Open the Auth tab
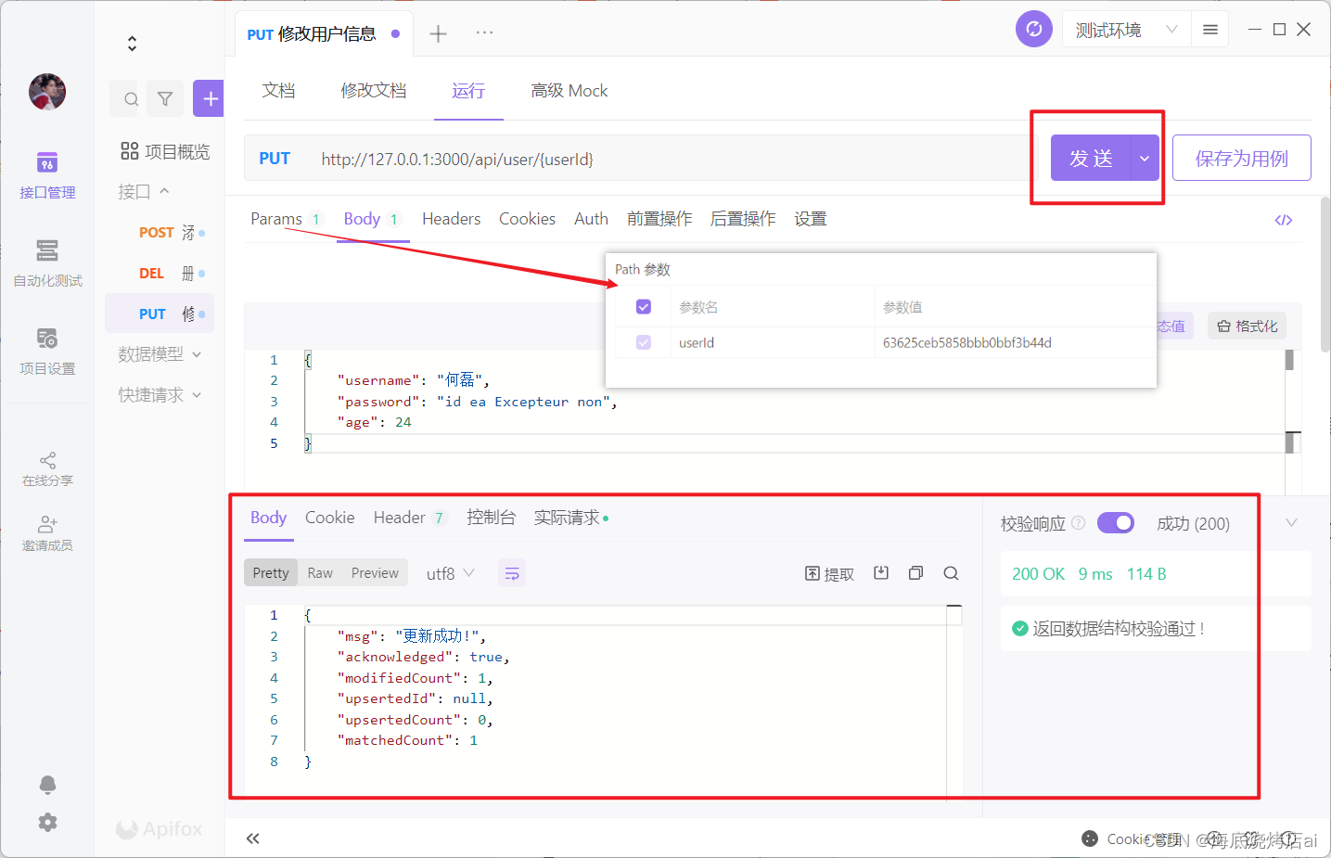Viewport: 1331px width, 858px height. click(591, 219)
